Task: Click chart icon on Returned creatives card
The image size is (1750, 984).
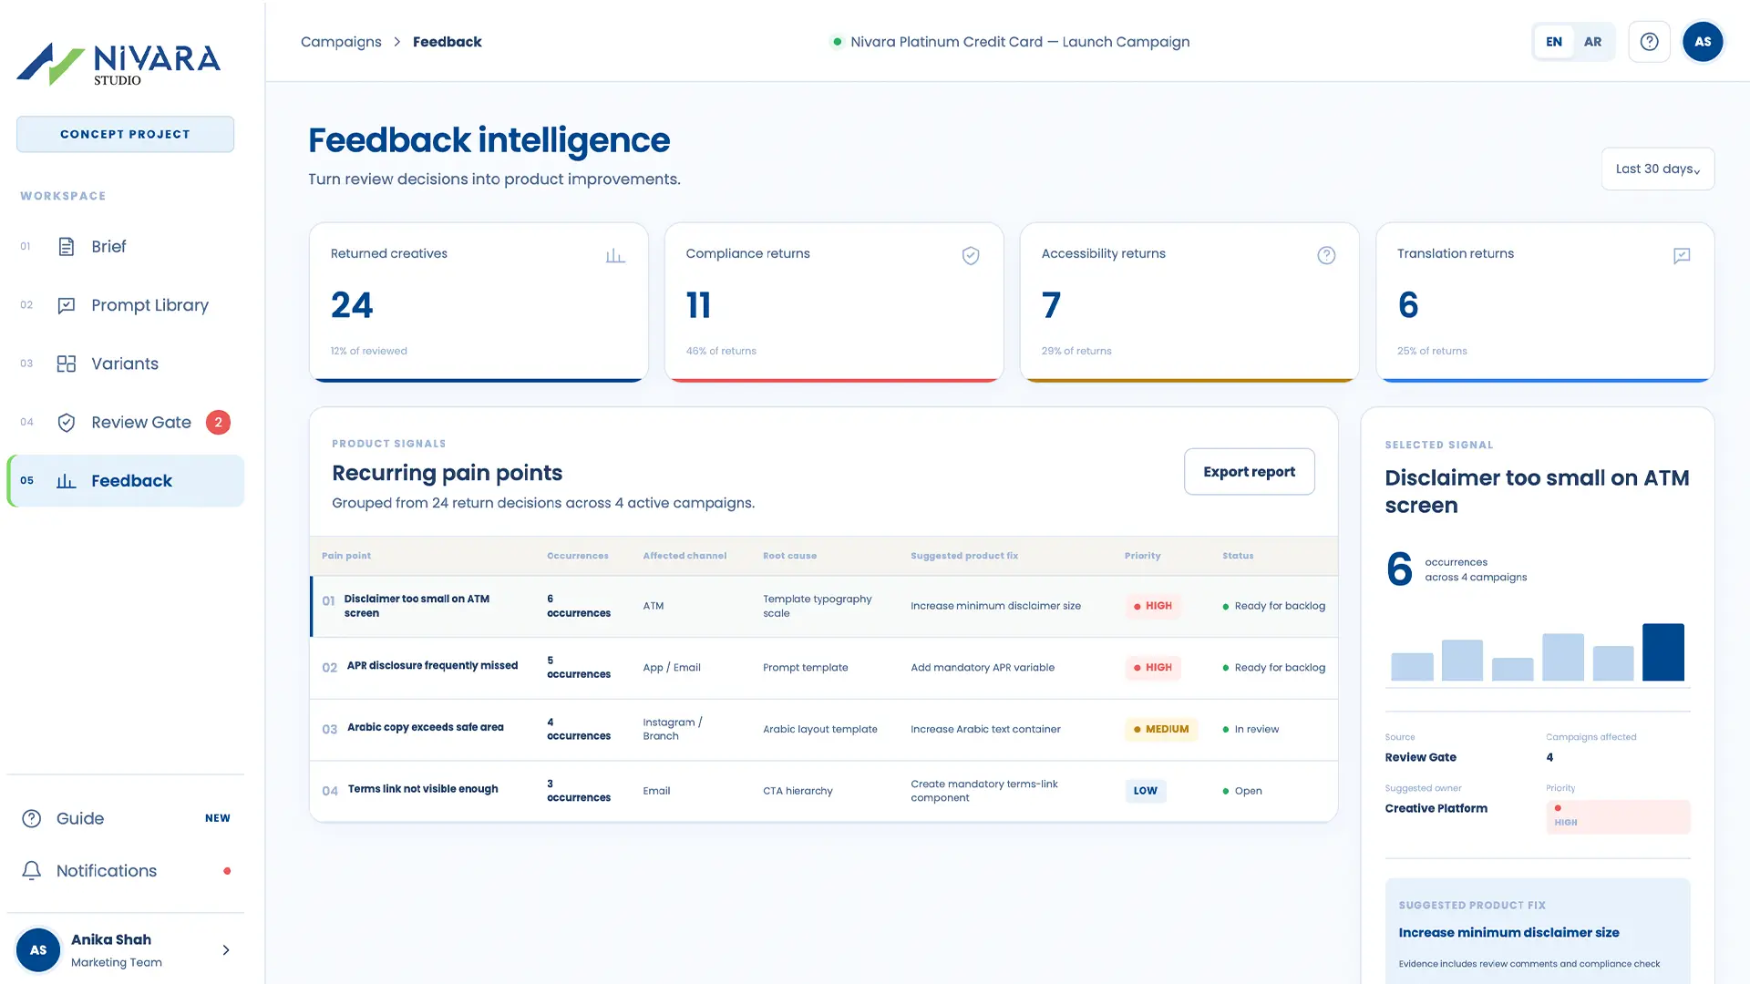Action: (615, 256)
